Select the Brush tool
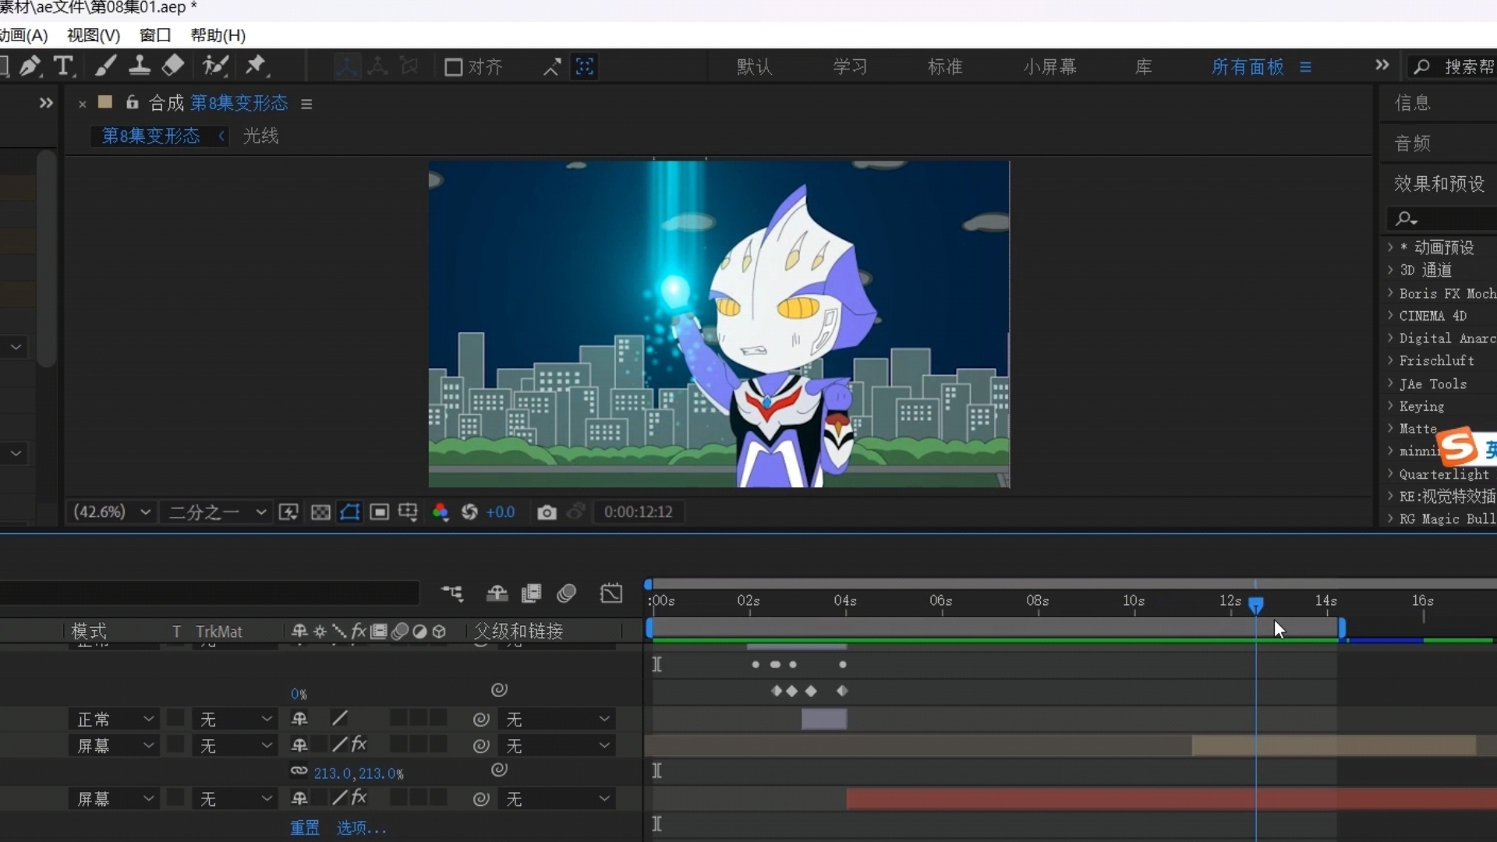1497x842 pixels. point(104,66)
